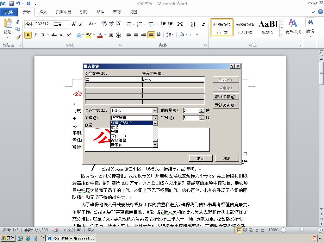Viewport: 324px width, 243px height.
Task: Click the pinyin text field containing gōng
Action: pos(173,79)
